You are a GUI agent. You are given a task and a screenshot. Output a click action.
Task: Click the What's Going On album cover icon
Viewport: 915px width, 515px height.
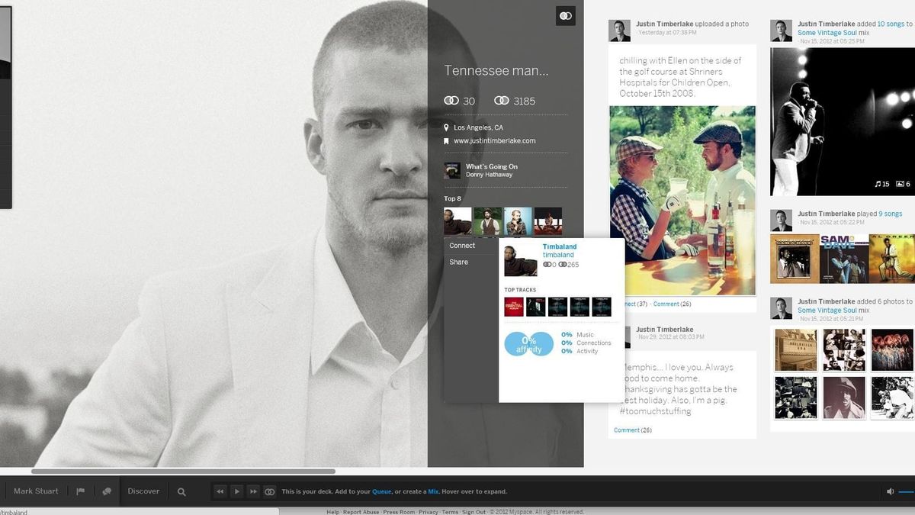pos(452,170)
